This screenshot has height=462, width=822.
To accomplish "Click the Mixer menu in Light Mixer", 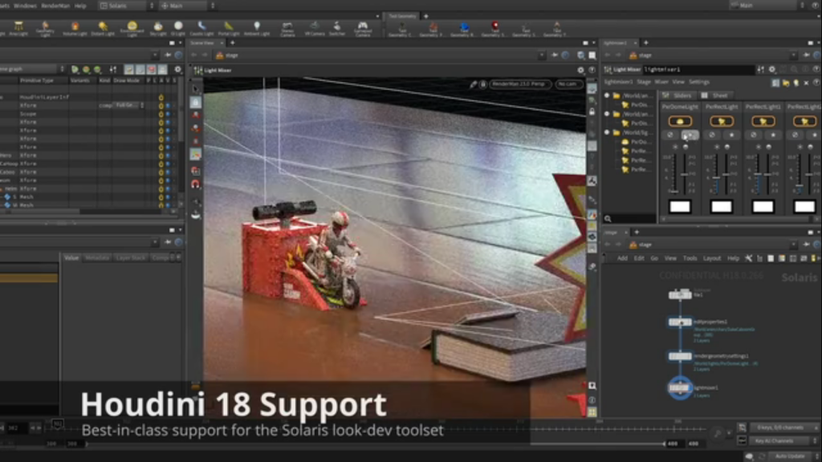I will click(661, 83).
